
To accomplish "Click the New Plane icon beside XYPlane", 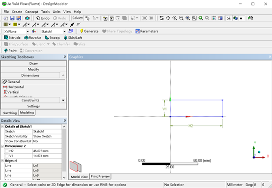I will [x=34, y=31].
